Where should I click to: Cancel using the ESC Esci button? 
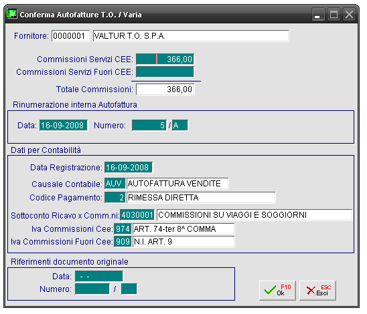[317, 290]
